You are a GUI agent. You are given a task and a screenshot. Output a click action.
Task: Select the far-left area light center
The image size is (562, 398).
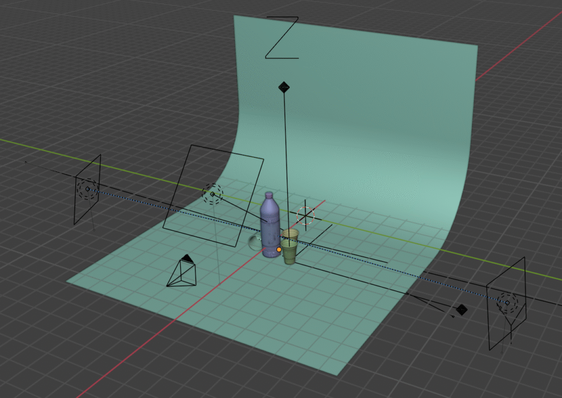(87, 189)
